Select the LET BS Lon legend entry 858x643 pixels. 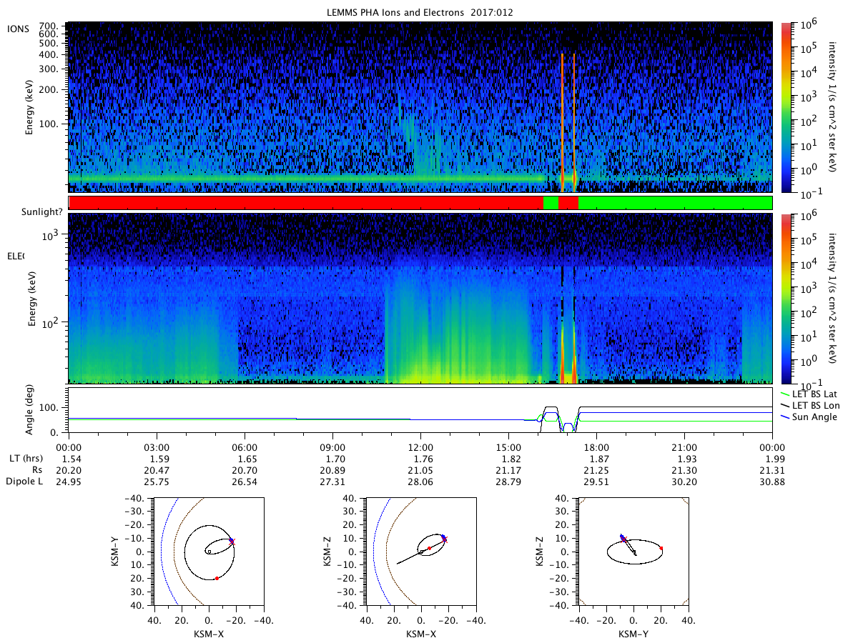(x=809, y=405)
